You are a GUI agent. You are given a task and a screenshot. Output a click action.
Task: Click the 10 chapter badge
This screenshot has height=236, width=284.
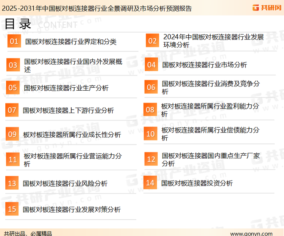tap(150, 134)
